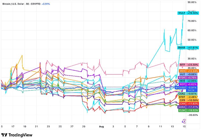
Task: Select the RIOT ticker label
Action: [x=182, y=84]
